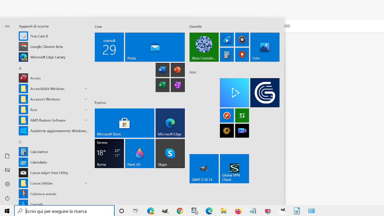Image resolution: width=384 pixels, height=216 pixels.
Task: Expand the Accessori Windows folder
Action: [x=54, y=99]
